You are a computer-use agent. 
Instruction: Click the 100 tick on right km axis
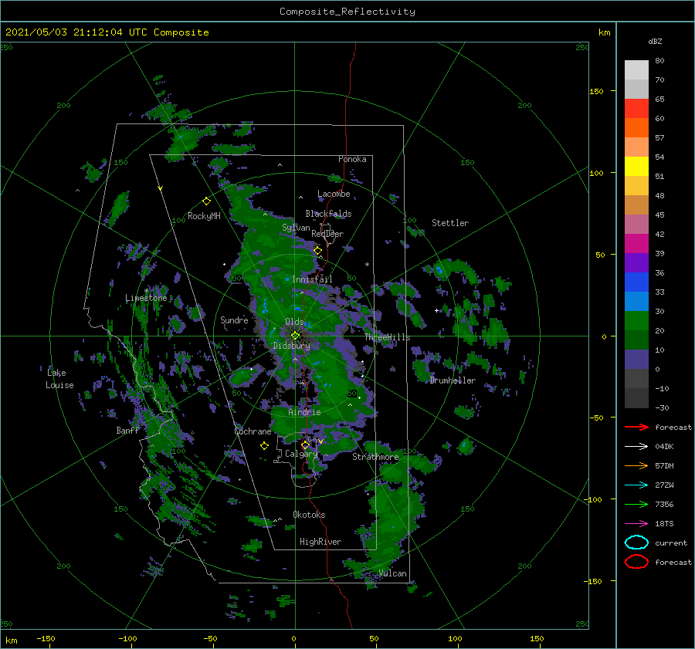[596, 173]
